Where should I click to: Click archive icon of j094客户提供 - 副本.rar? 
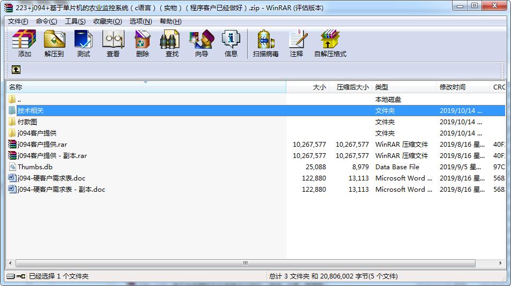point(12,155)
